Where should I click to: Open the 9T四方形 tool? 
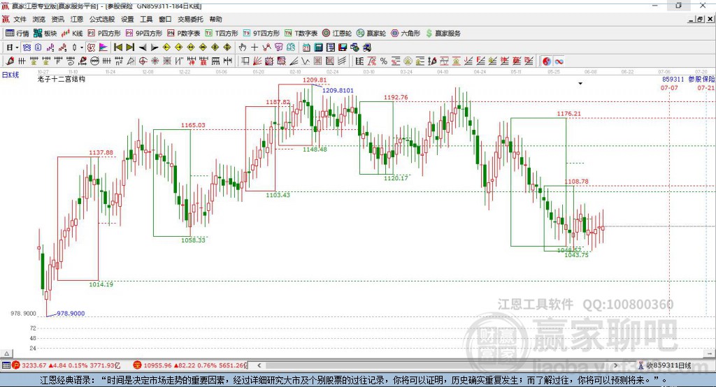click(x=262, y=34)
